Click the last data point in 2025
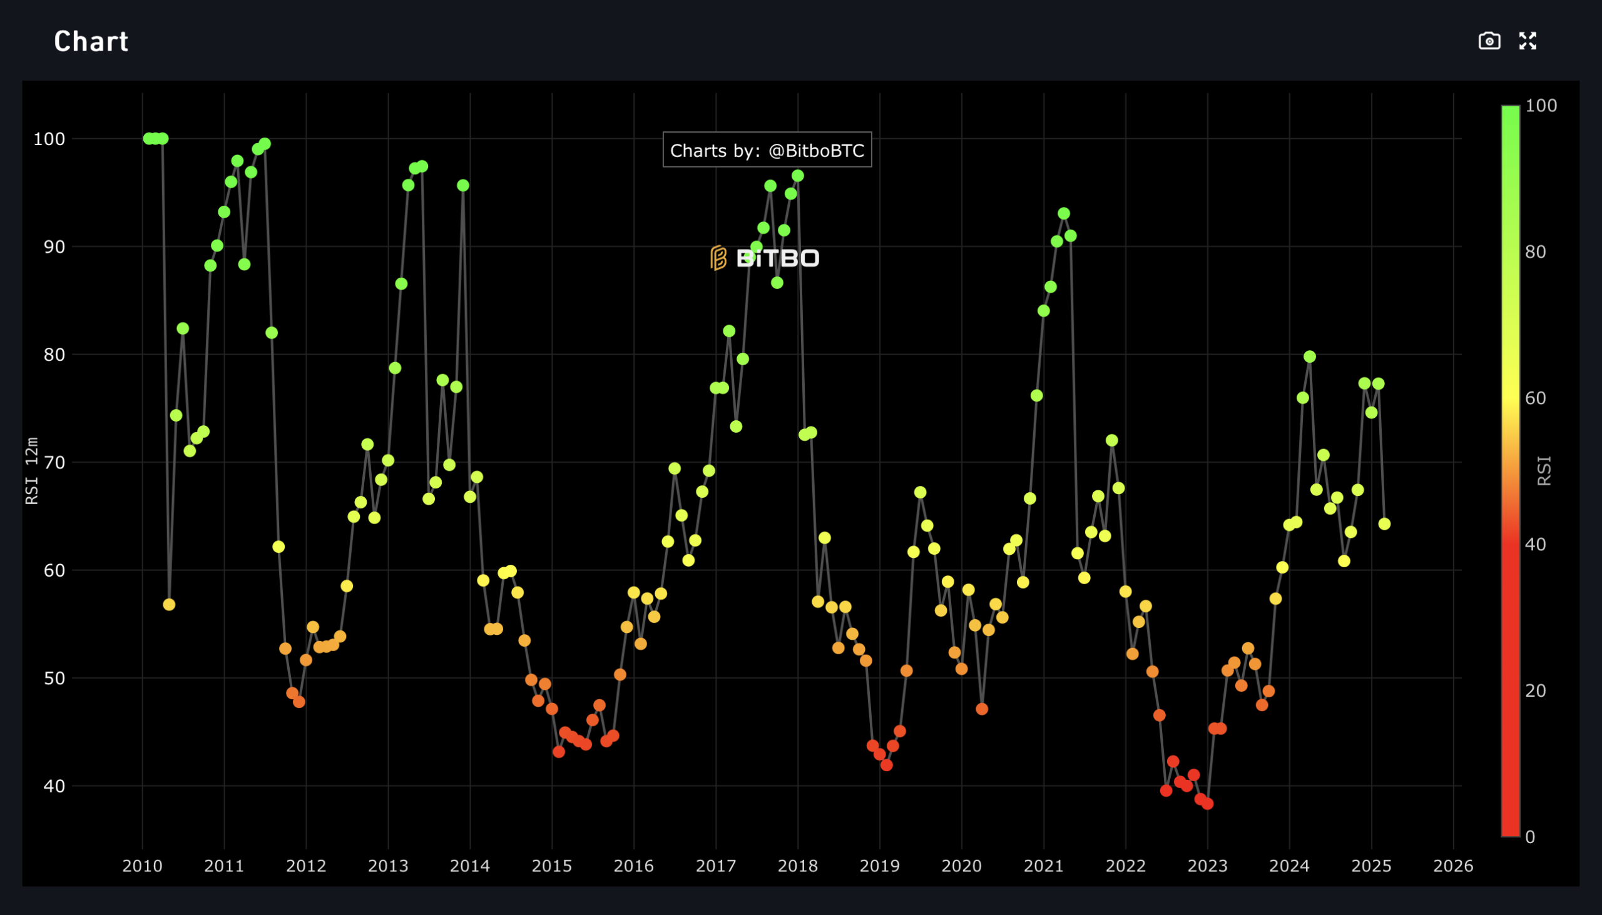1602x915 pixels. 1384,524
